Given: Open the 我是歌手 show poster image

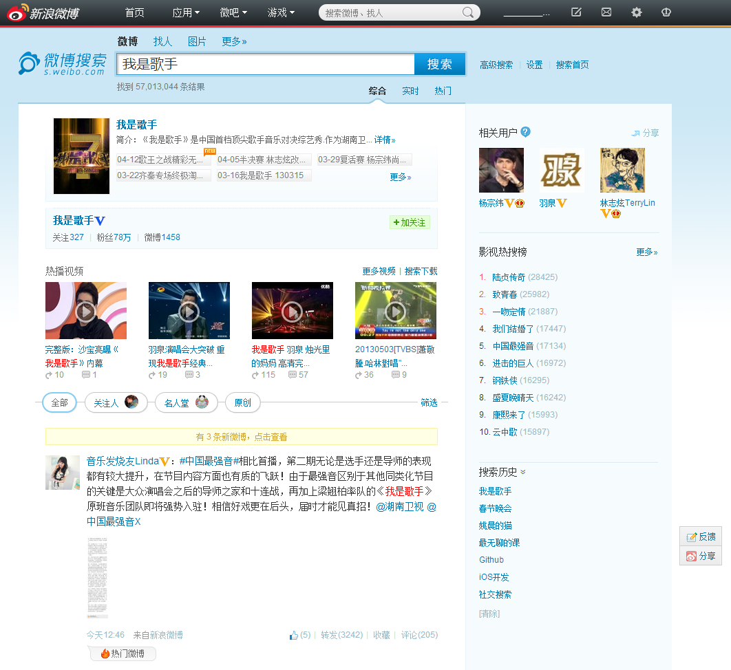Looking at the screenshot, I should click(x=81, y=156).
